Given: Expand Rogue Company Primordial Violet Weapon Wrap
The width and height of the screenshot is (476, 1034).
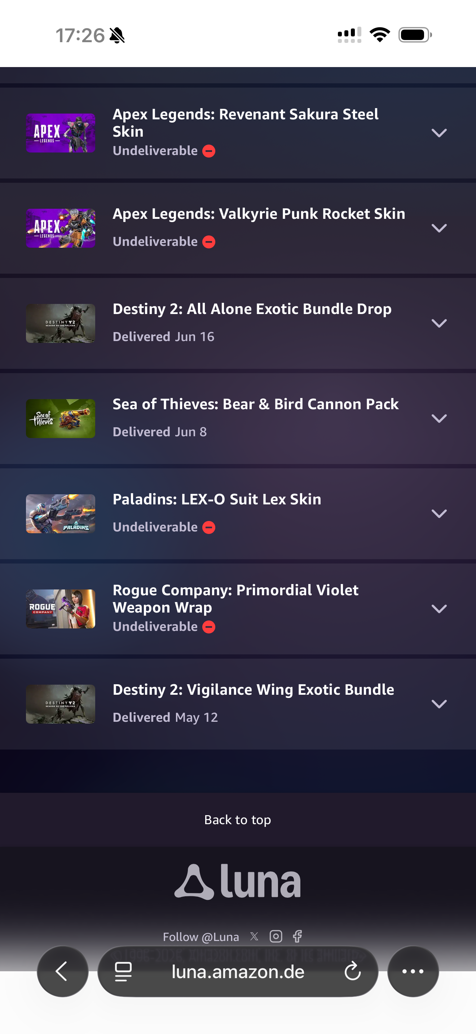Looking at the screenshot, I should pos(439,609).
